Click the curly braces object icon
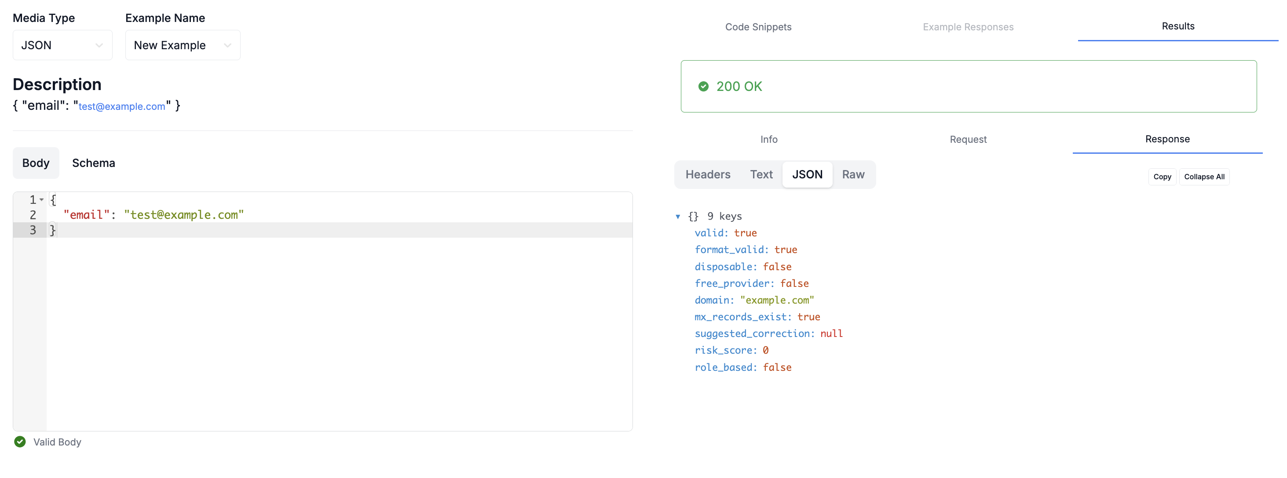The width and height of the screenshot is (1287, 478). [x=694, y=216]
